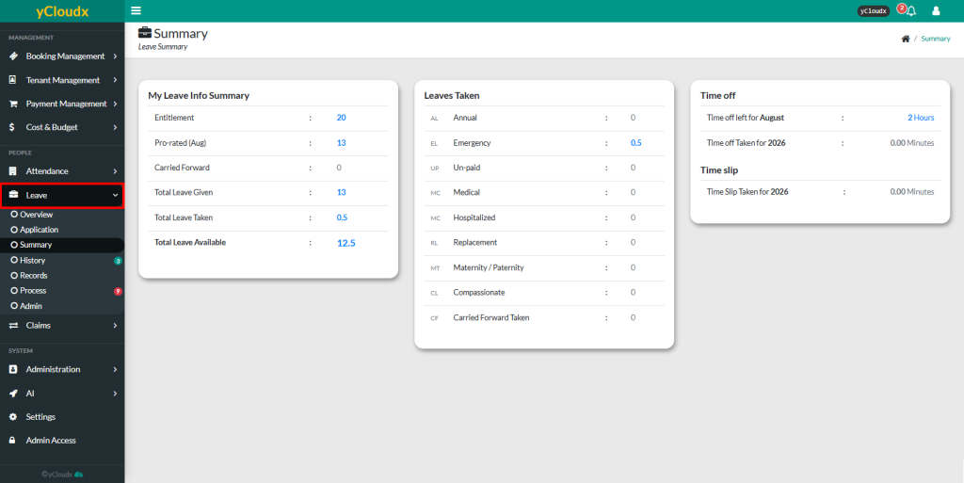Screen dimensions: 964x483
Task: Click Emergency leaves taken value 0.5
Action: [x=635, y=142]
